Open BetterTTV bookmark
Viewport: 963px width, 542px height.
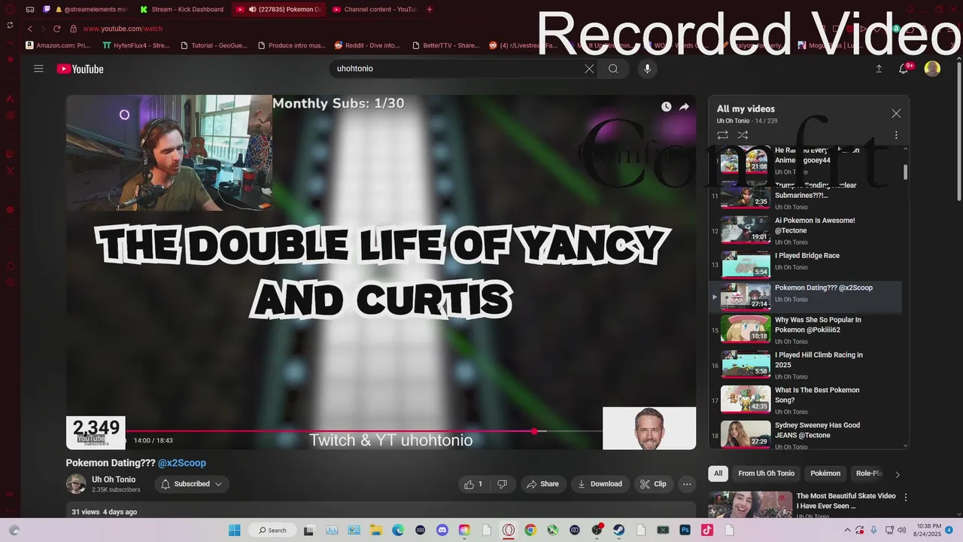[x=445, y=45]
